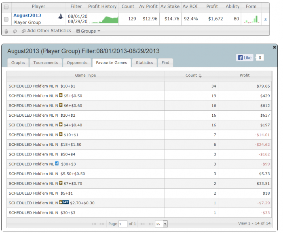Expand the Groups dropdown

point(88,31)
